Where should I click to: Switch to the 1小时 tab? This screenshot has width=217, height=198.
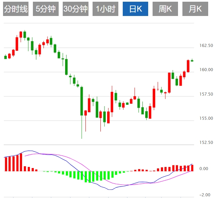tap(105, 9)
